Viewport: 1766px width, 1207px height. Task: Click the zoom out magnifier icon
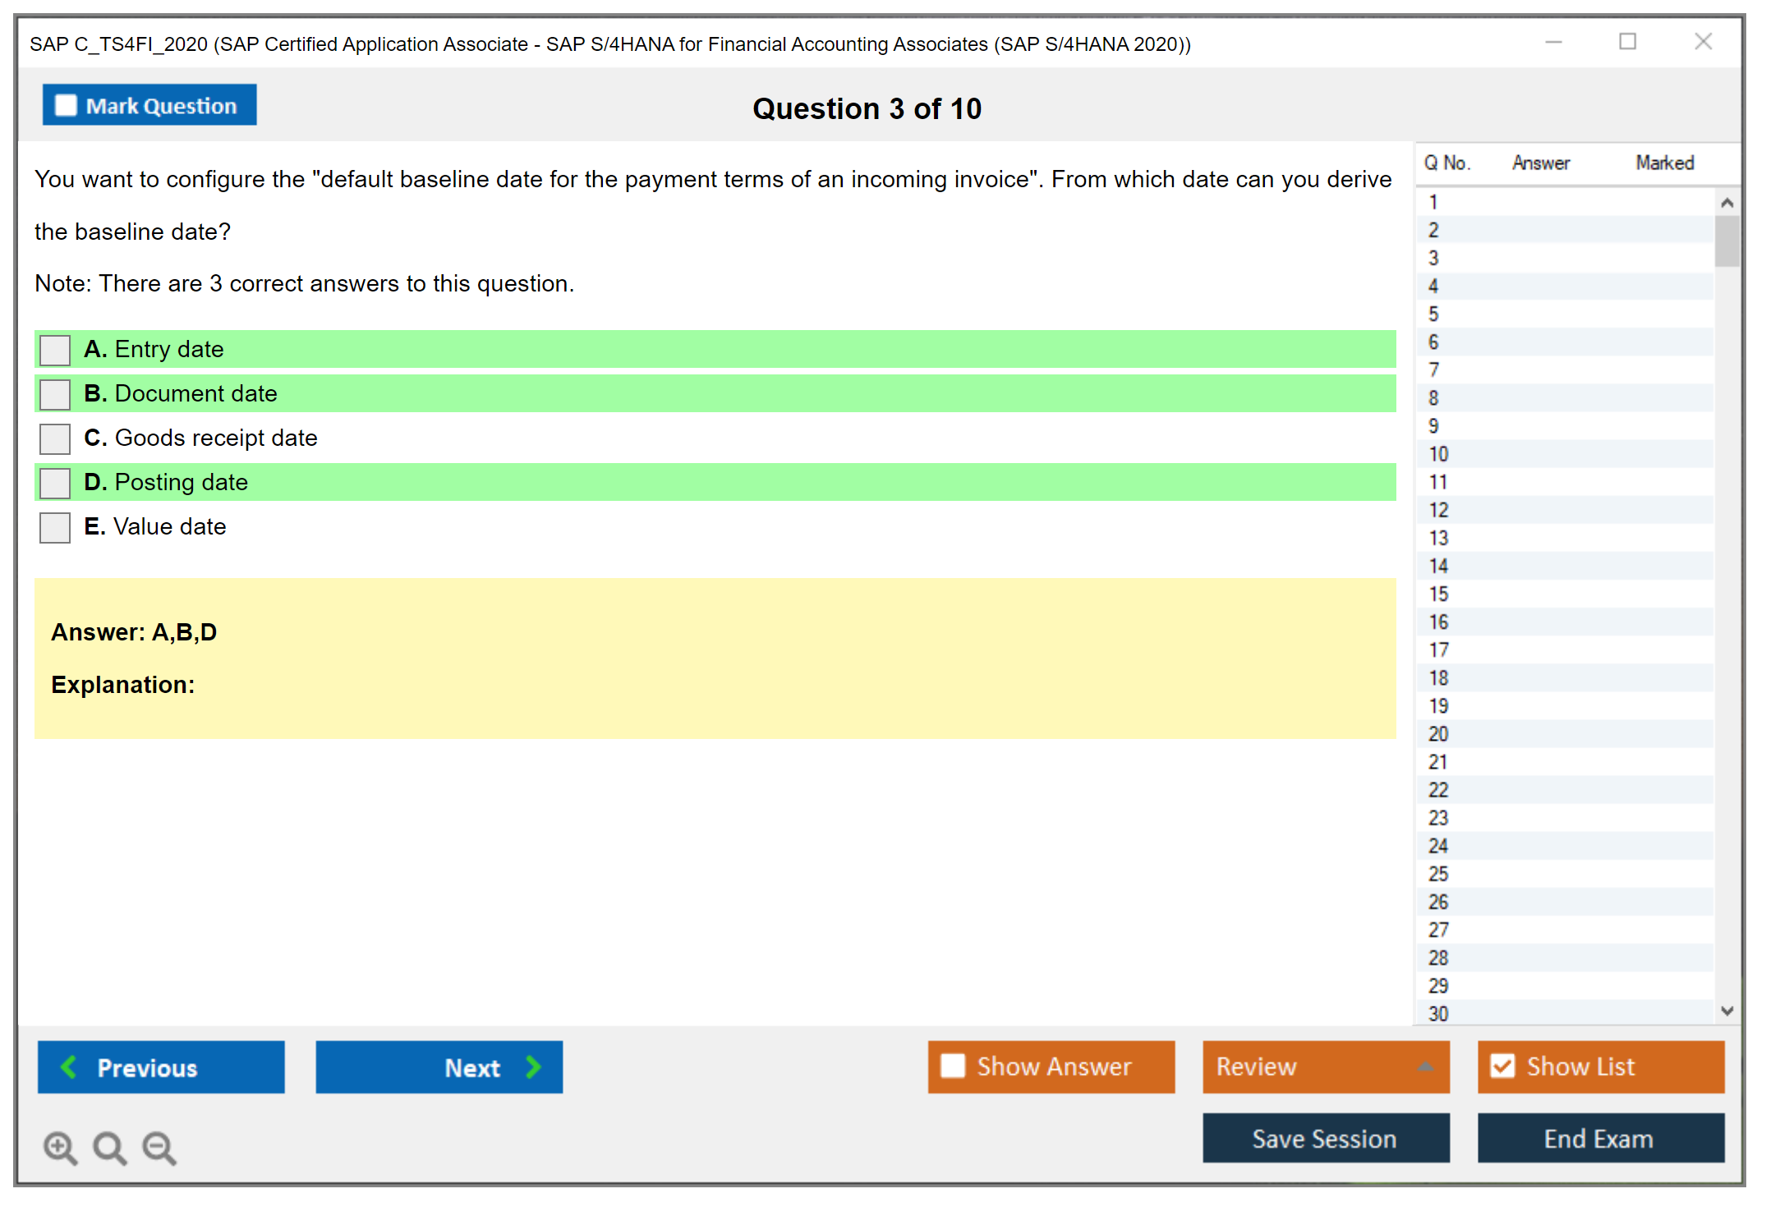point(159,1147)
